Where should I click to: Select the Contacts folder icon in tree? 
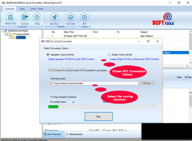[x=14, y=37]
